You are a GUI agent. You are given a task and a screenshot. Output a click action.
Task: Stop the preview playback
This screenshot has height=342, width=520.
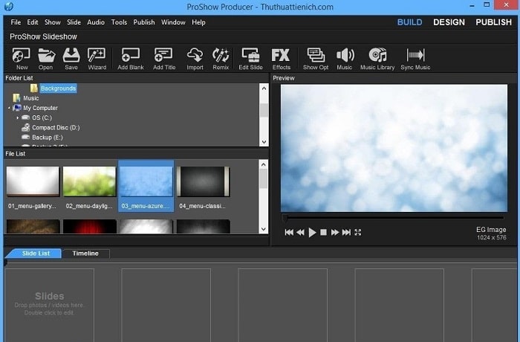click(x=323, y=233)
